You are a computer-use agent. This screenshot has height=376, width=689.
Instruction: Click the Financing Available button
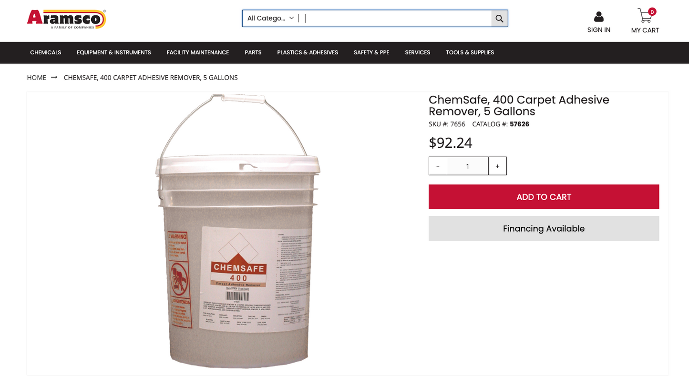(x=544, y=228)
